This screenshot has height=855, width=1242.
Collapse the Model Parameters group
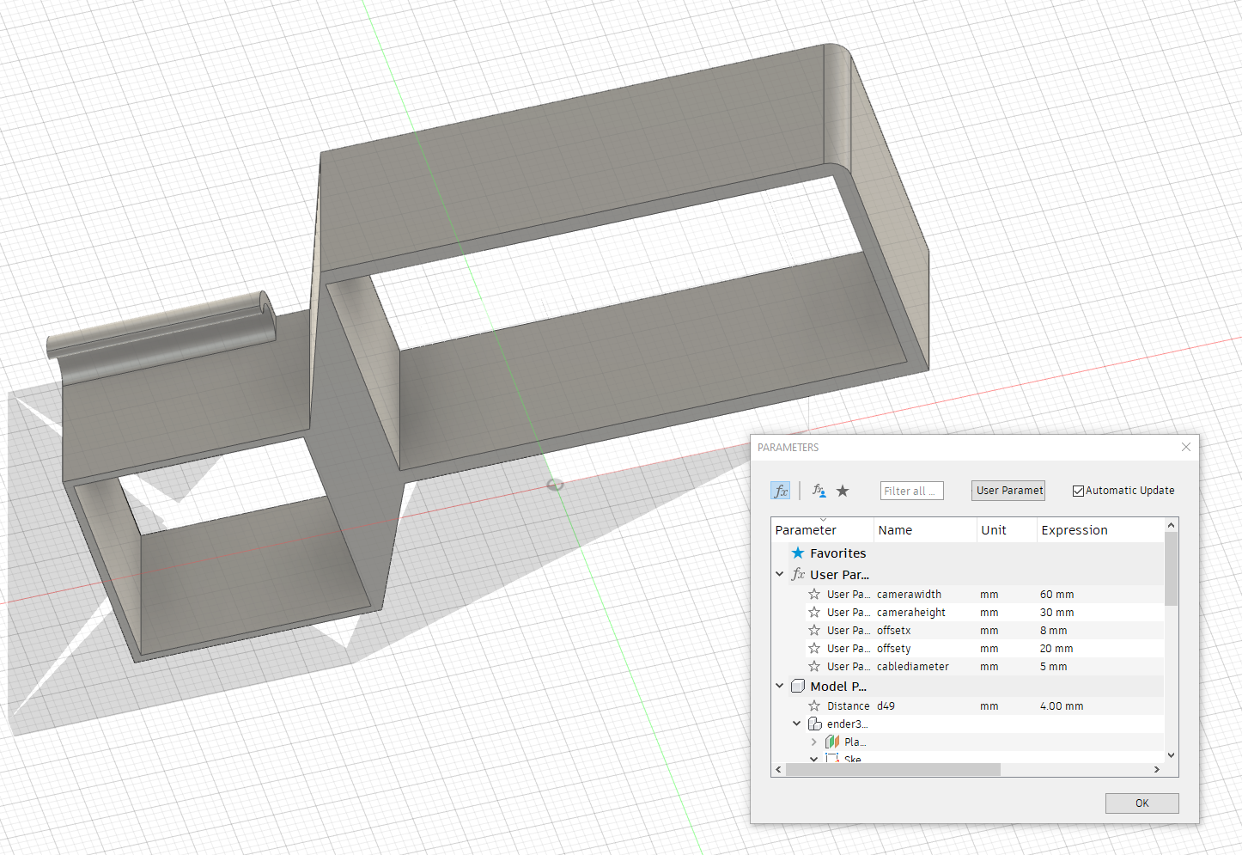point(780,686)
